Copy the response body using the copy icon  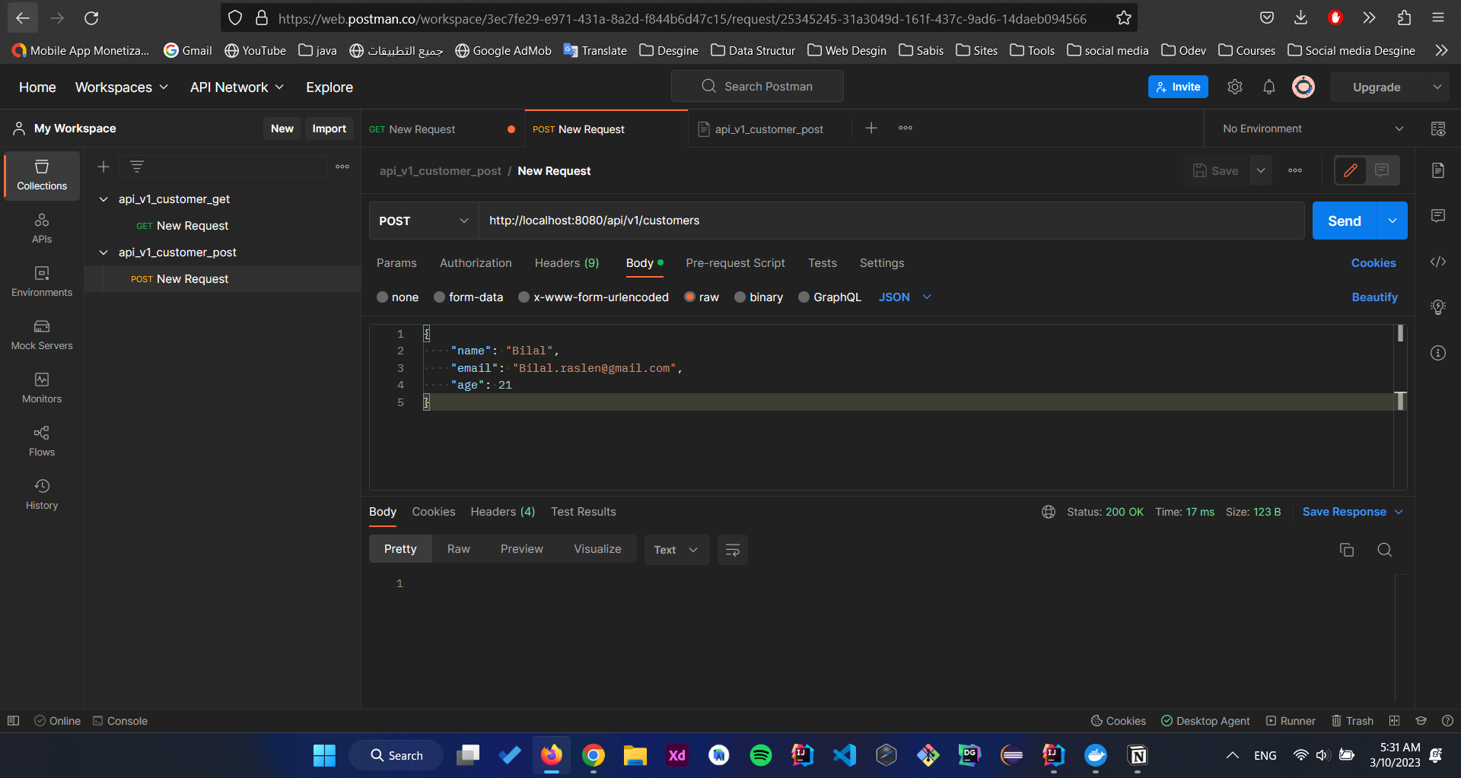(x=1347, y=549)
